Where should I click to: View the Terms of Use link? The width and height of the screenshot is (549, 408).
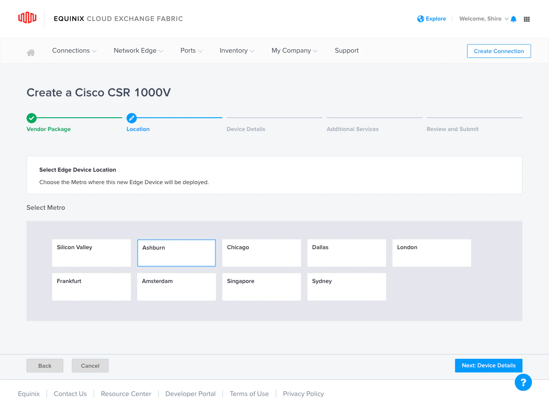pyautogui.click(x=249, y=394)
